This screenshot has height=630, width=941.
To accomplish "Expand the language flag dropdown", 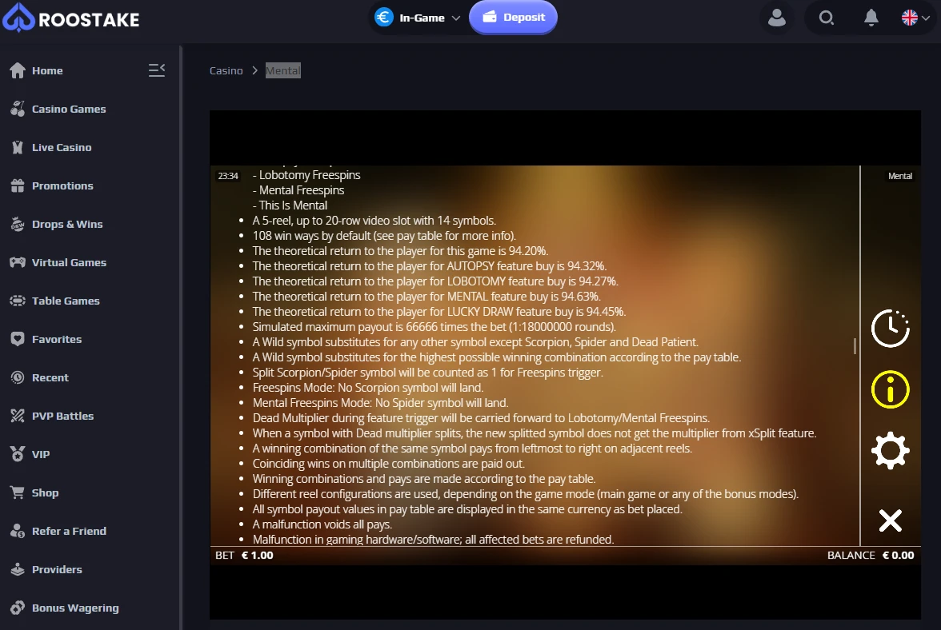I will point(915,18).
